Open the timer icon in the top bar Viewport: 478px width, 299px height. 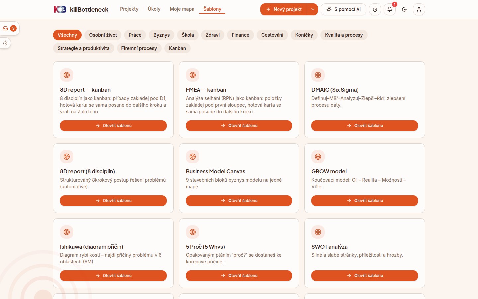click(375, 9)
